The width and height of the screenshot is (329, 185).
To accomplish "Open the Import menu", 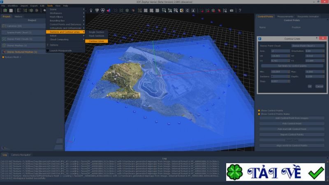I will coord(24,6).
